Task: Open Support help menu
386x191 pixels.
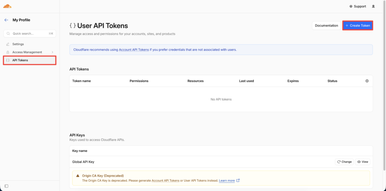Action: tap(358, 6)
